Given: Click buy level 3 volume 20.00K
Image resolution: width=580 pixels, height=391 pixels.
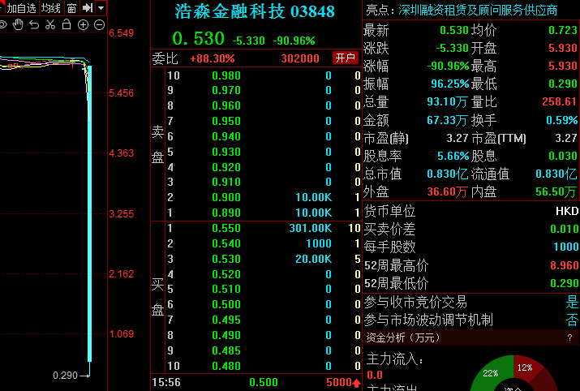Looking at the screenshot, I should [314, 259].
